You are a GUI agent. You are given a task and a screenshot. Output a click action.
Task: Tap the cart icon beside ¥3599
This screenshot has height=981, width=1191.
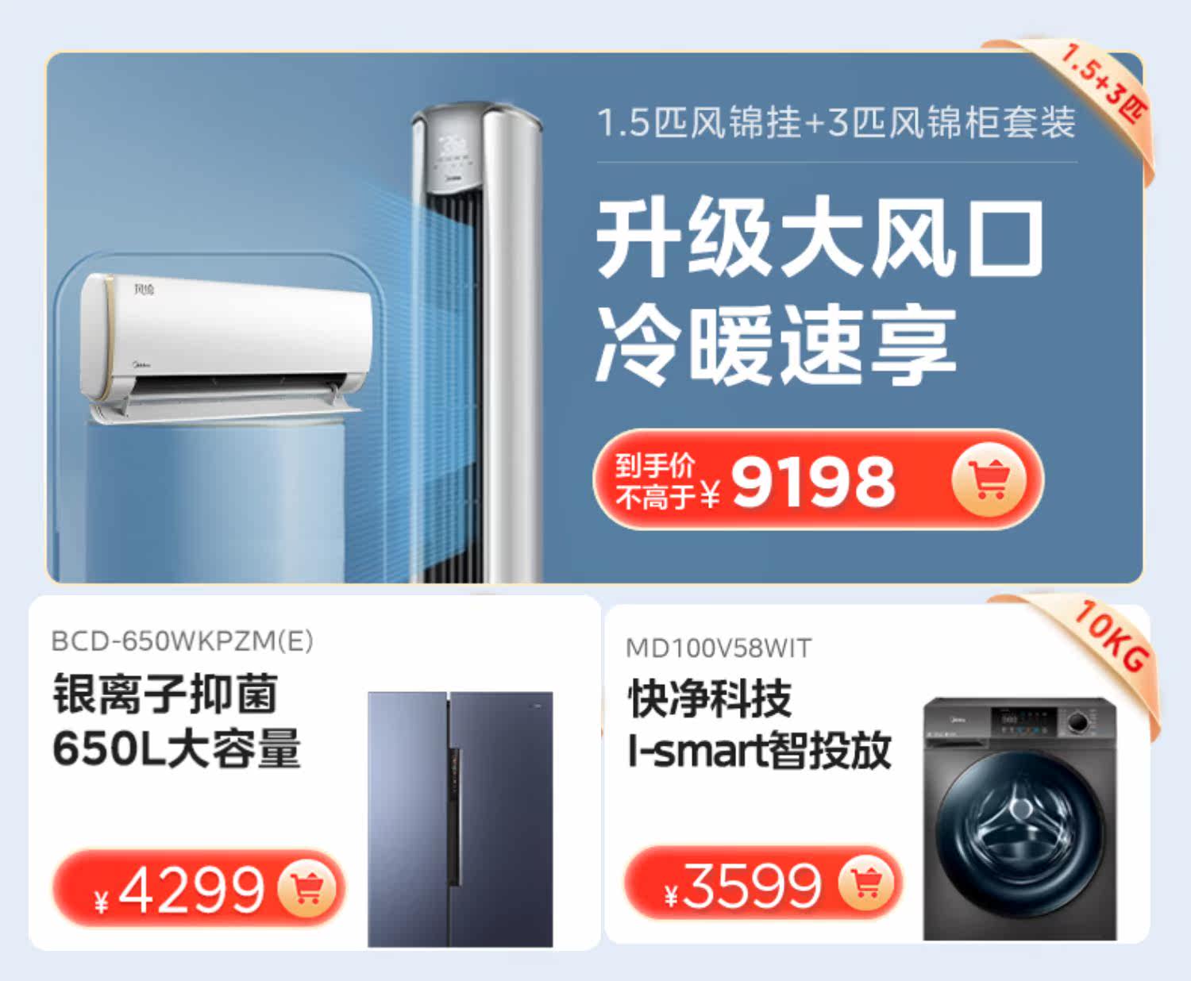pos(866,883)
